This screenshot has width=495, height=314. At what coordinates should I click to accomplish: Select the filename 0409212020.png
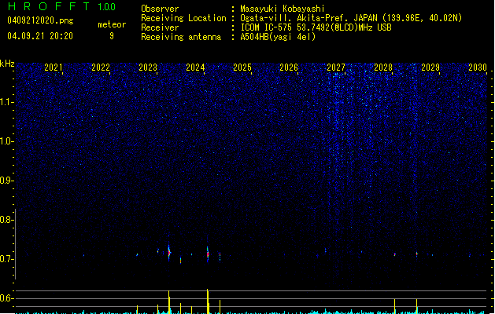click(x=40, y=20)
